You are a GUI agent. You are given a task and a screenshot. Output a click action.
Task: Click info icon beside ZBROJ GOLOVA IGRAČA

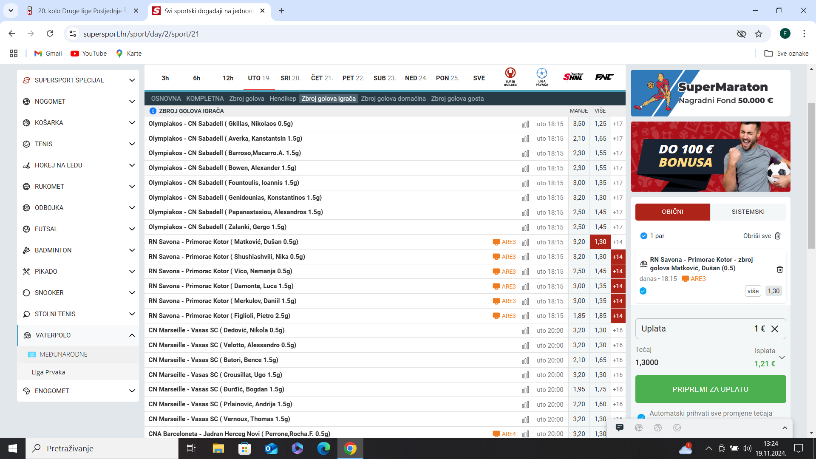coord(153,111)
